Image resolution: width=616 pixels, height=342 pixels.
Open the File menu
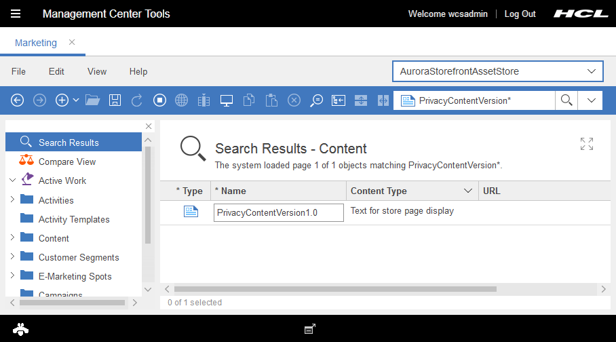pos(19,71)
